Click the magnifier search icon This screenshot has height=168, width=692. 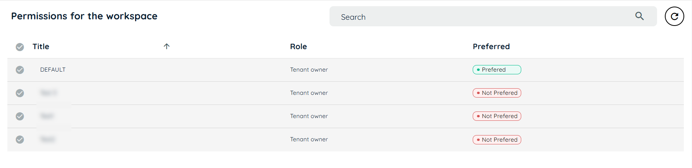click(640, 16)
